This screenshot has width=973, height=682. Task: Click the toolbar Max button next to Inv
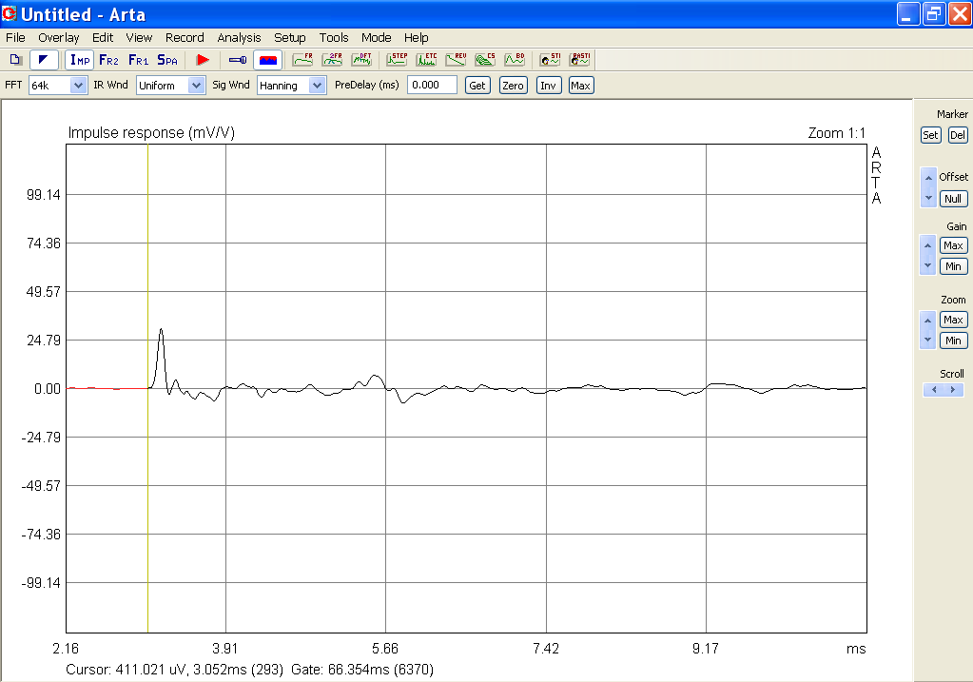click(x=581, y=85)
